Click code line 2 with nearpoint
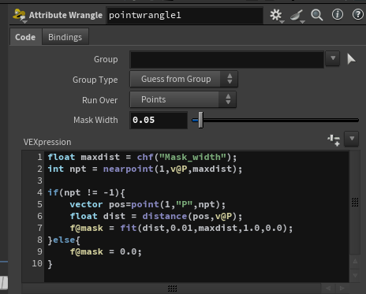This screenshot has width=366, height=294. (145, 169)
